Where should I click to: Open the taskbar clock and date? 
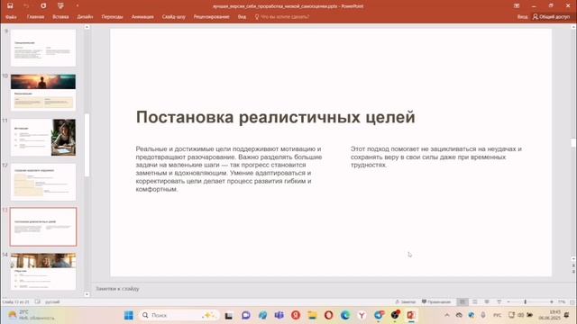(x=549, y=315)
